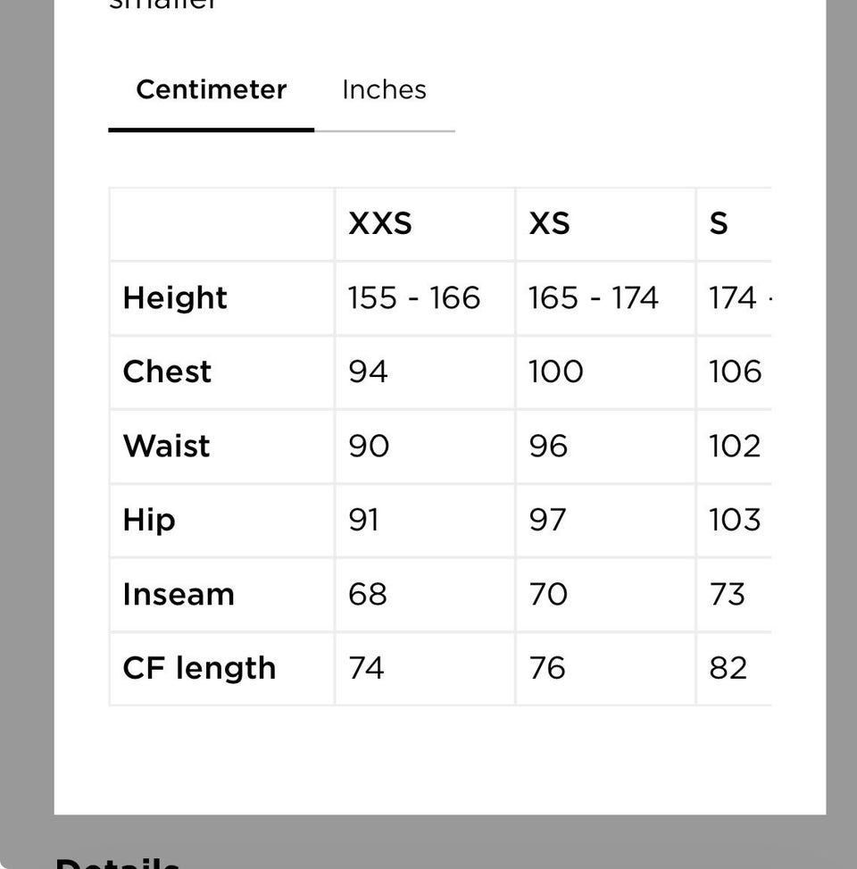
Task: Click the XS height value 165 - 174
Action: 594,297
